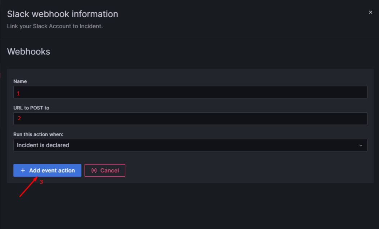Click the 'URL to POST to' input field
This screenshot has width=379, height=229.
190,118
